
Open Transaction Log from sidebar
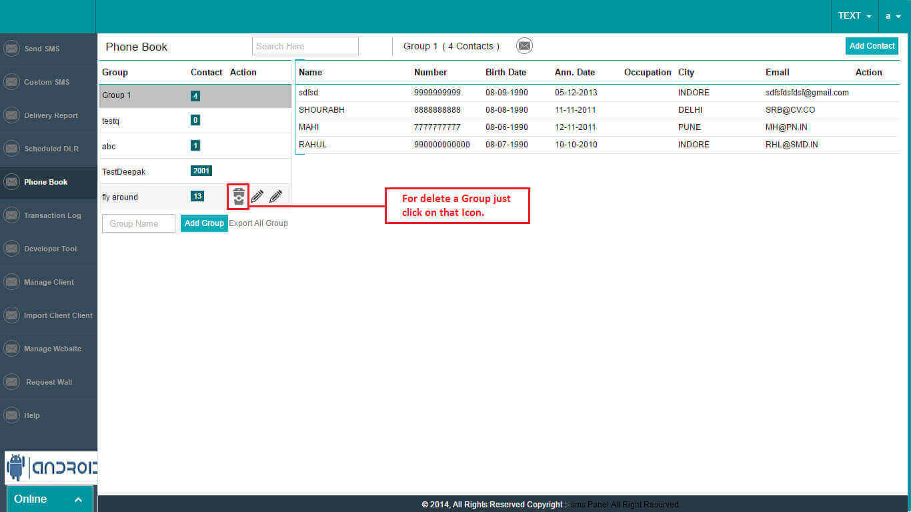coord(52,215)
